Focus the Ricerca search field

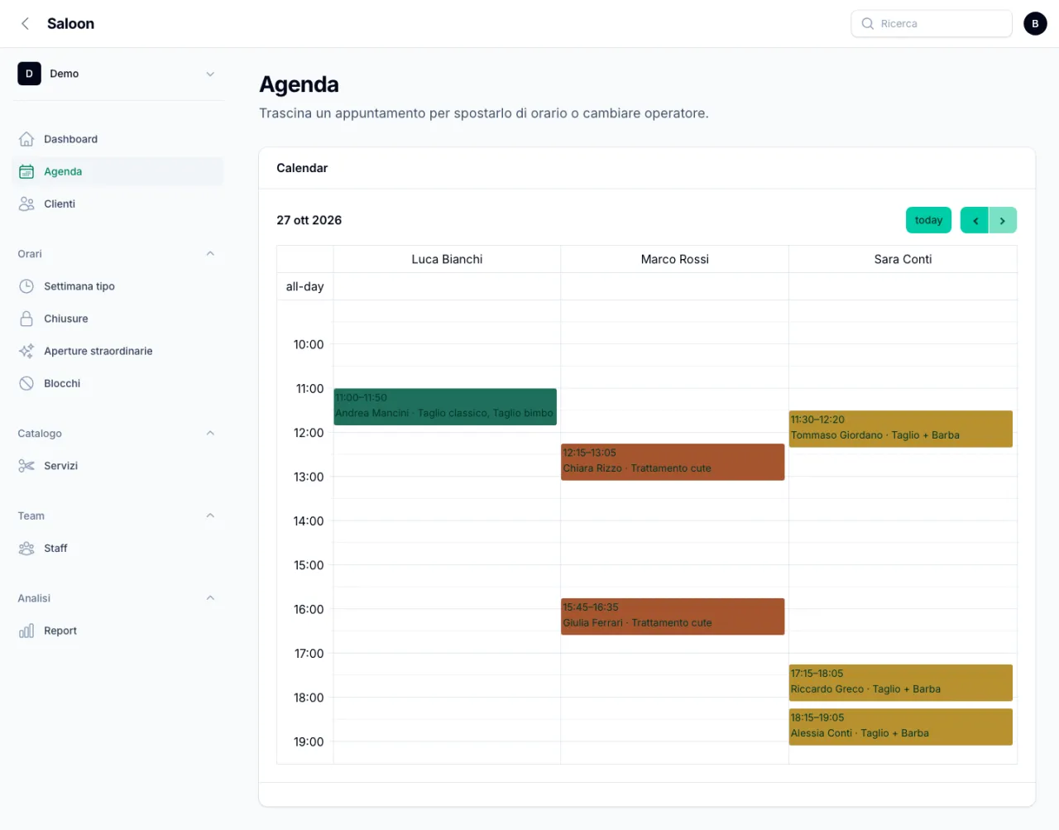[x=932, y=23]
